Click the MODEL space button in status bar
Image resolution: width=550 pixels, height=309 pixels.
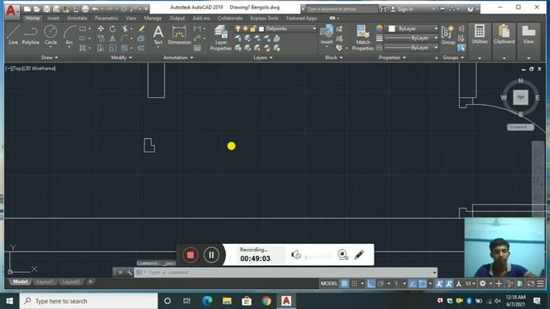[x=329, y=283]
